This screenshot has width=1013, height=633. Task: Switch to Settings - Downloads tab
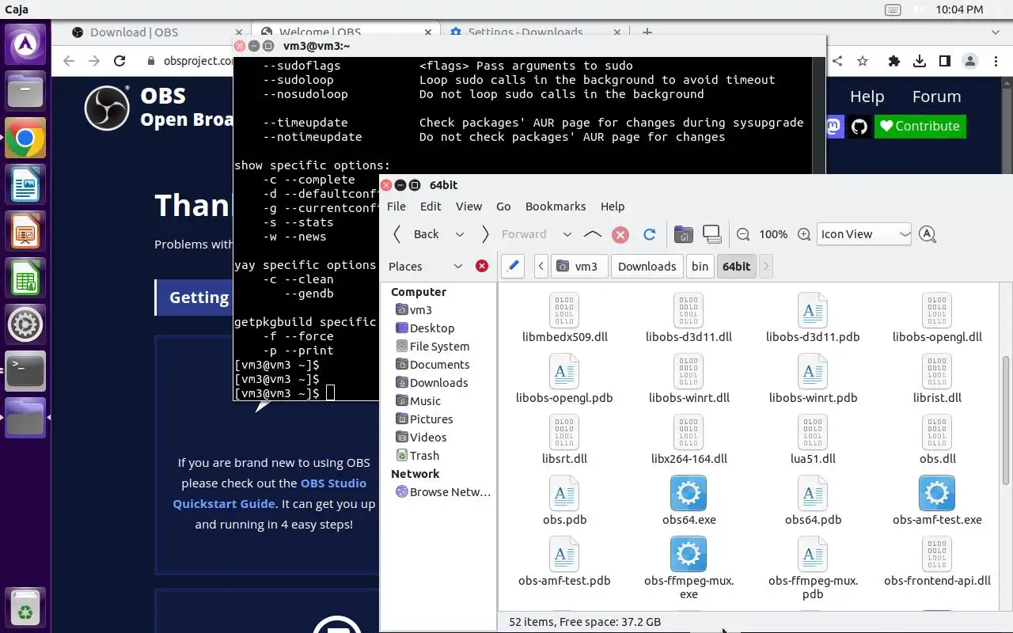pyautogui.click(x=534, y=32)
